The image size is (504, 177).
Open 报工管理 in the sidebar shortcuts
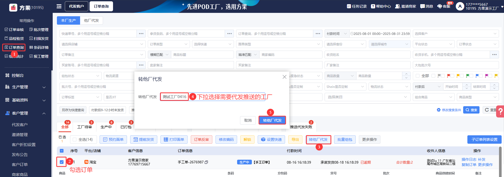39,56
